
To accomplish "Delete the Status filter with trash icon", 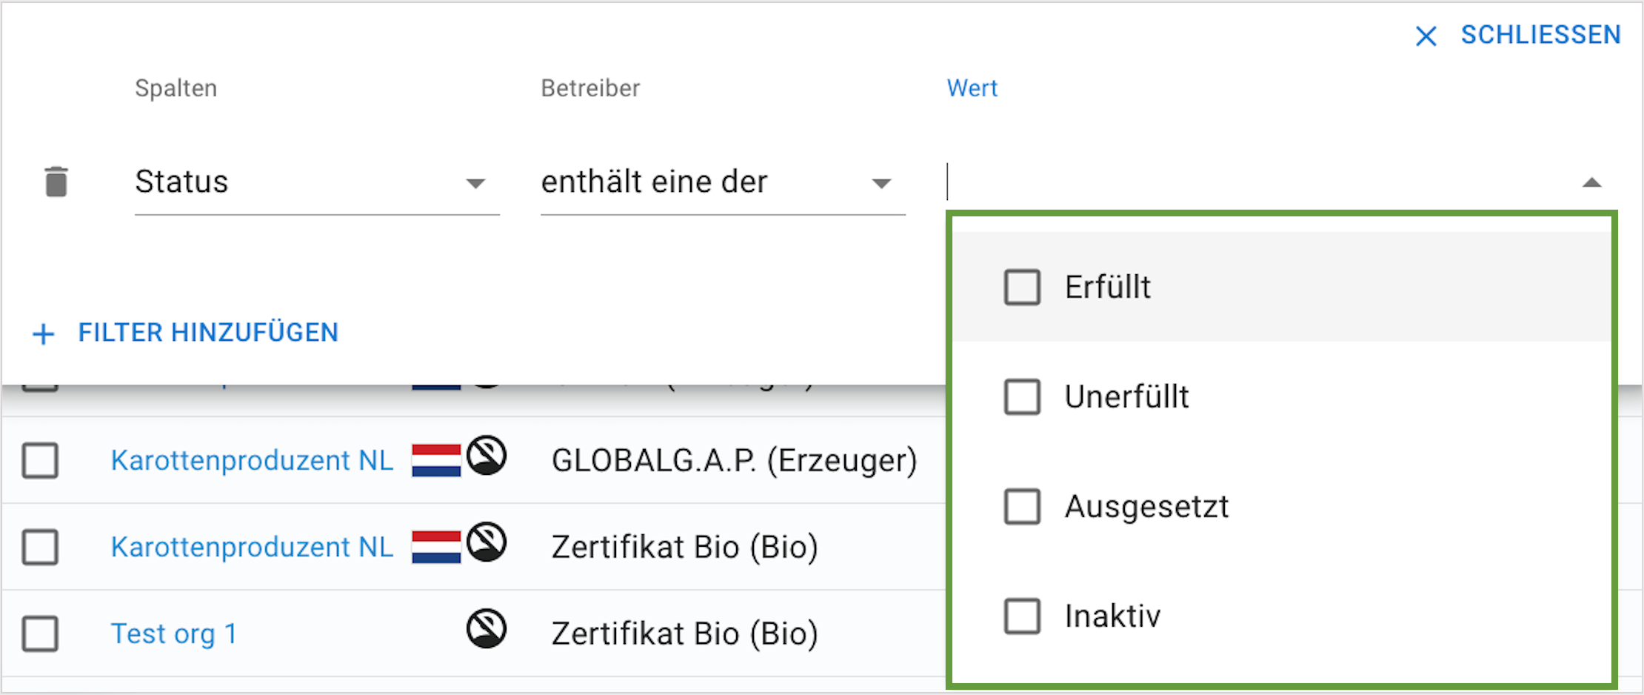I will (56, 182).
